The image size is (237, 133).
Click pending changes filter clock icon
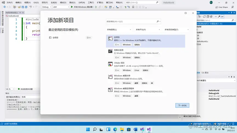[x=199, y=17]
